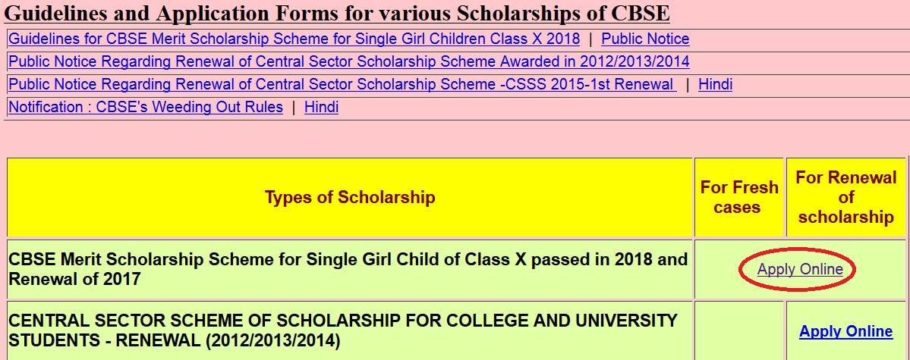The height and width of the screenshot is (360, 910).
Task: Open CSSS 2015-1st Renewal public notice link
Action: 342,84
